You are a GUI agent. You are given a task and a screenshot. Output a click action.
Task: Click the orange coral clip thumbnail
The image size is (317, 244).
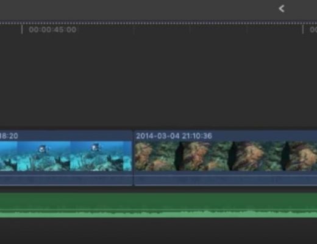[226, 156]
